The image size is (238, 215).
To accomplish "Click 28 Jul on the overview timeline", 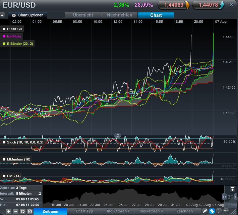I will (150, 205).
